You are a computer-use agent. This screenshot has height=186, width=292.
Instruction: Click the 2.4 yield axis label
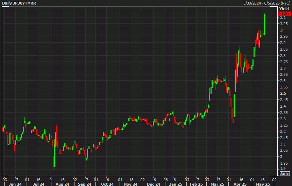283,106
